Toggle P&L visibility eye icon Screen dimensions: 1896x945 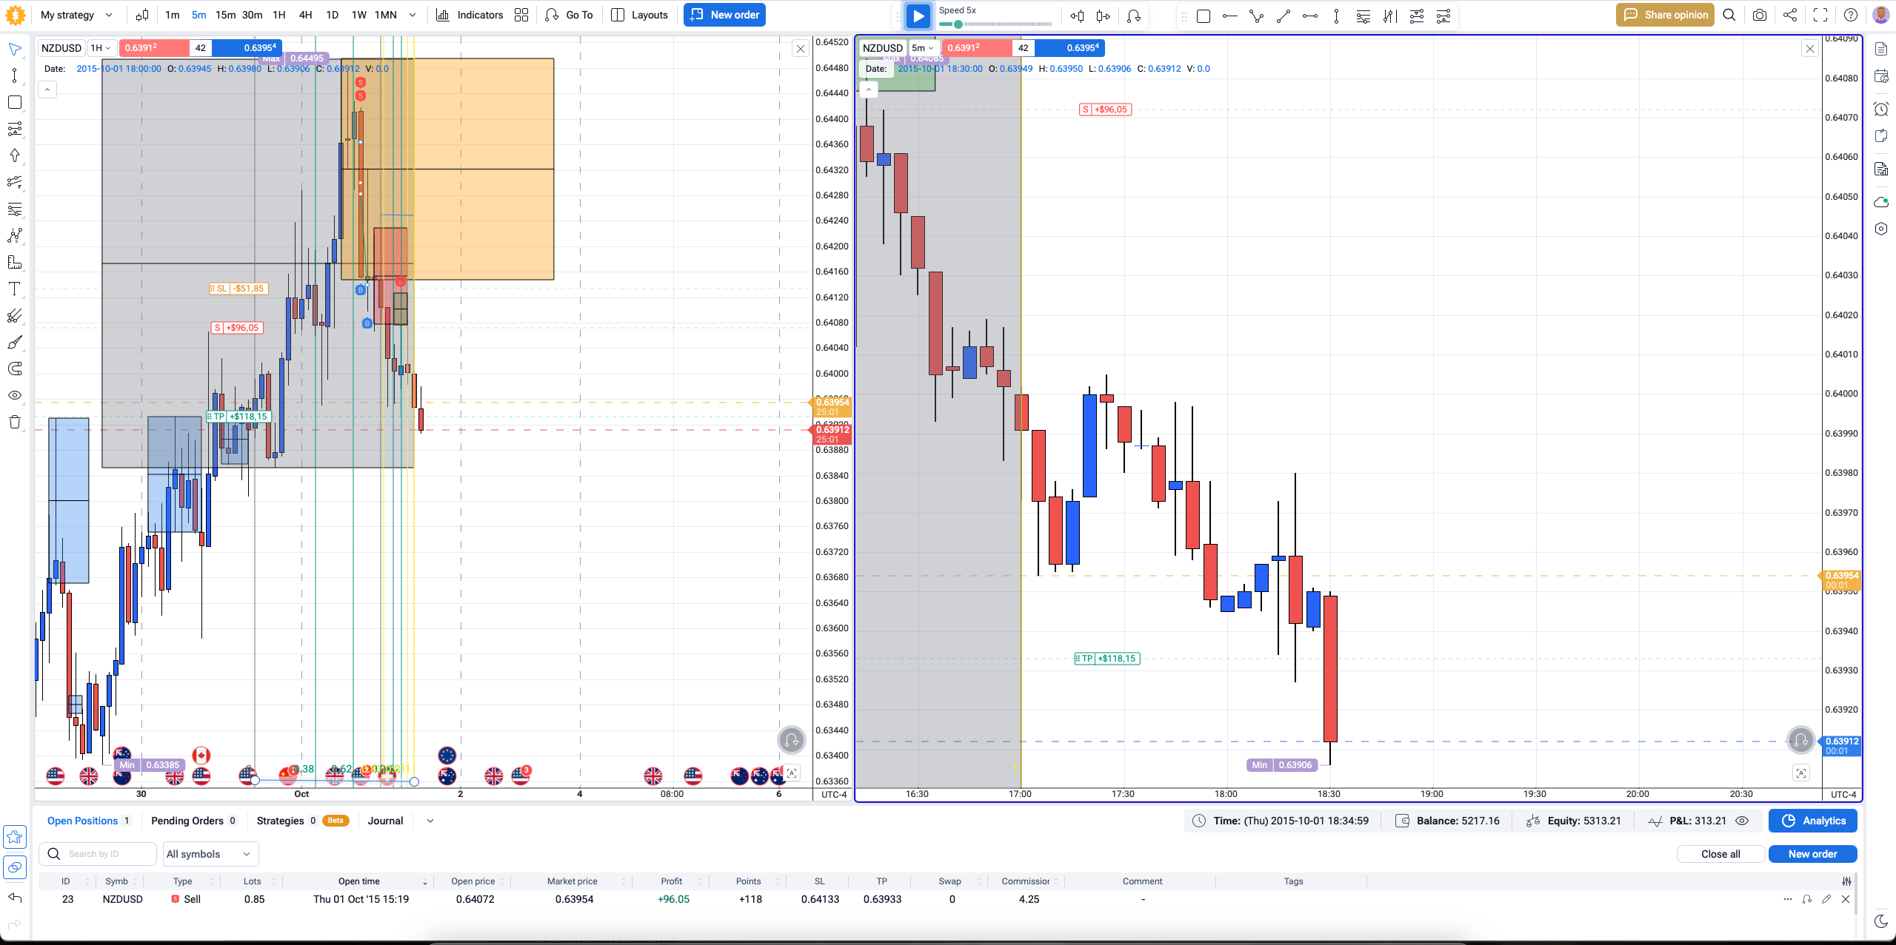tap(1742, 821)
